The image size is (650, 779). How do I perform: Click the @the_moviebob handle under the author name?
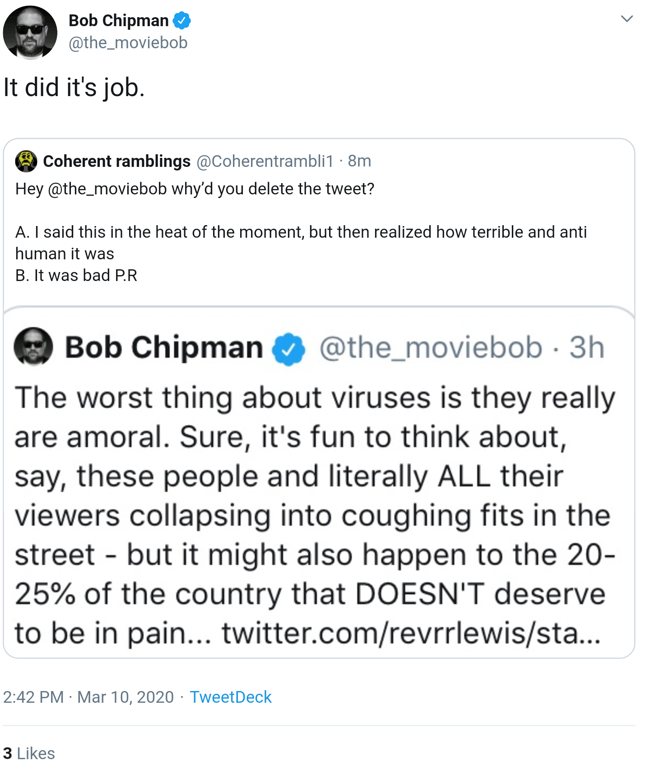coord(128,43)
